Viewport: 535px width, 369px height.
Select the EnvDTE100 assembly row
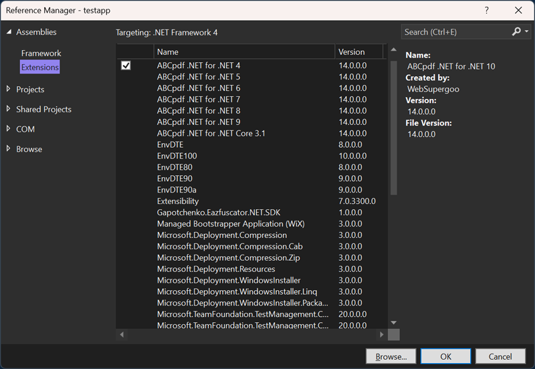pos(251,156)
